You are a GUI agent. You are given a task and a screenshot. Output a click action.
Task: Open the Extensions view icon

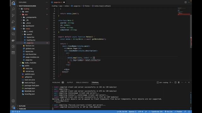pyautogui.click(x=13, y=28)
